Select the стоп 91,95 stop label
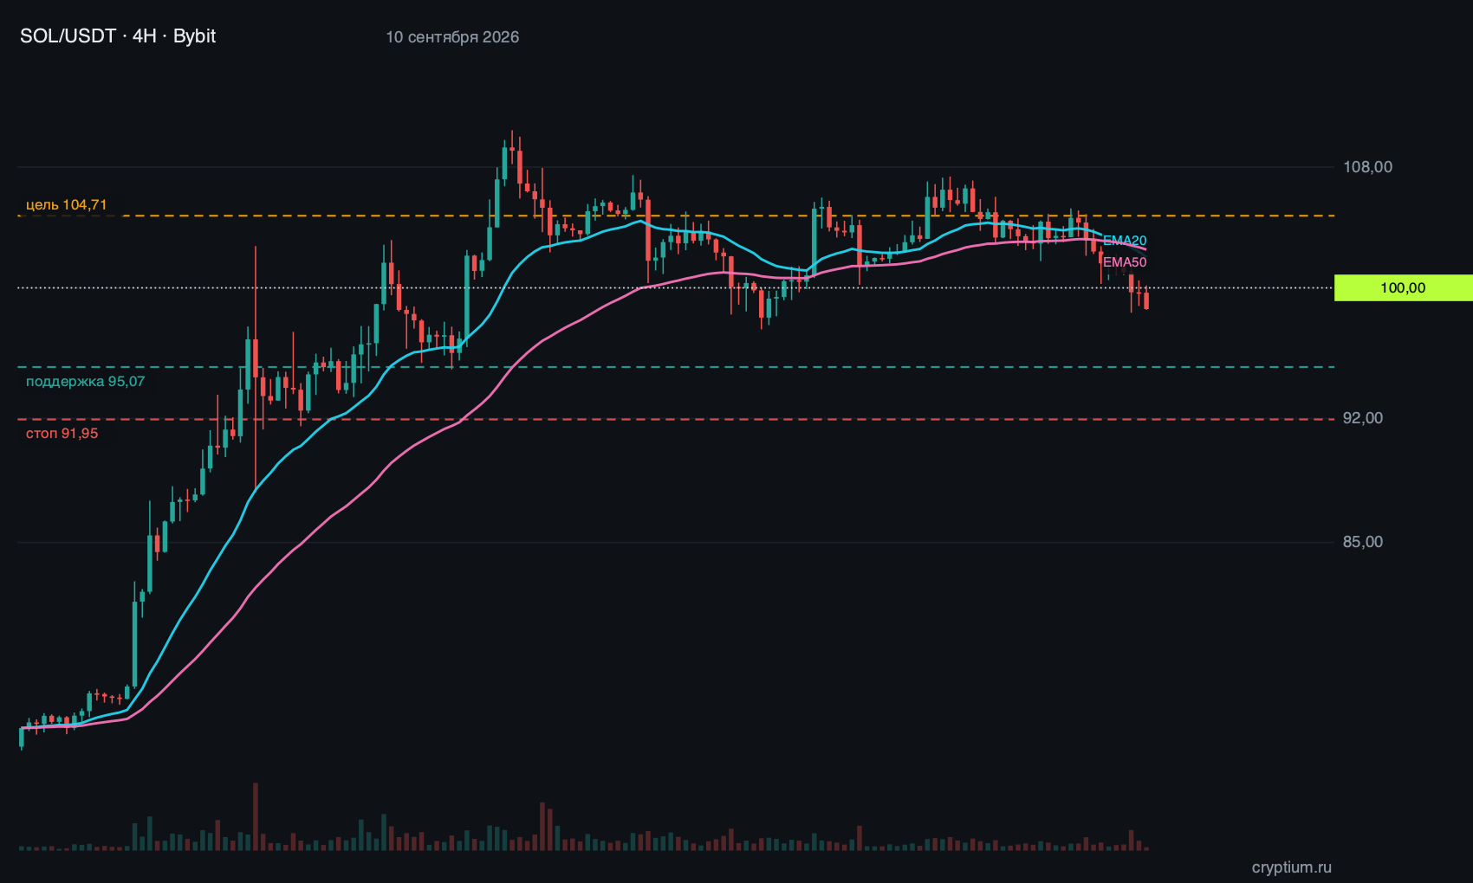 coord(62,434)
